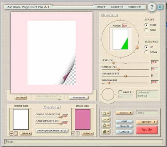Click the front side white thumbnail
Screen dimensions: 167x147
(21, 119)
